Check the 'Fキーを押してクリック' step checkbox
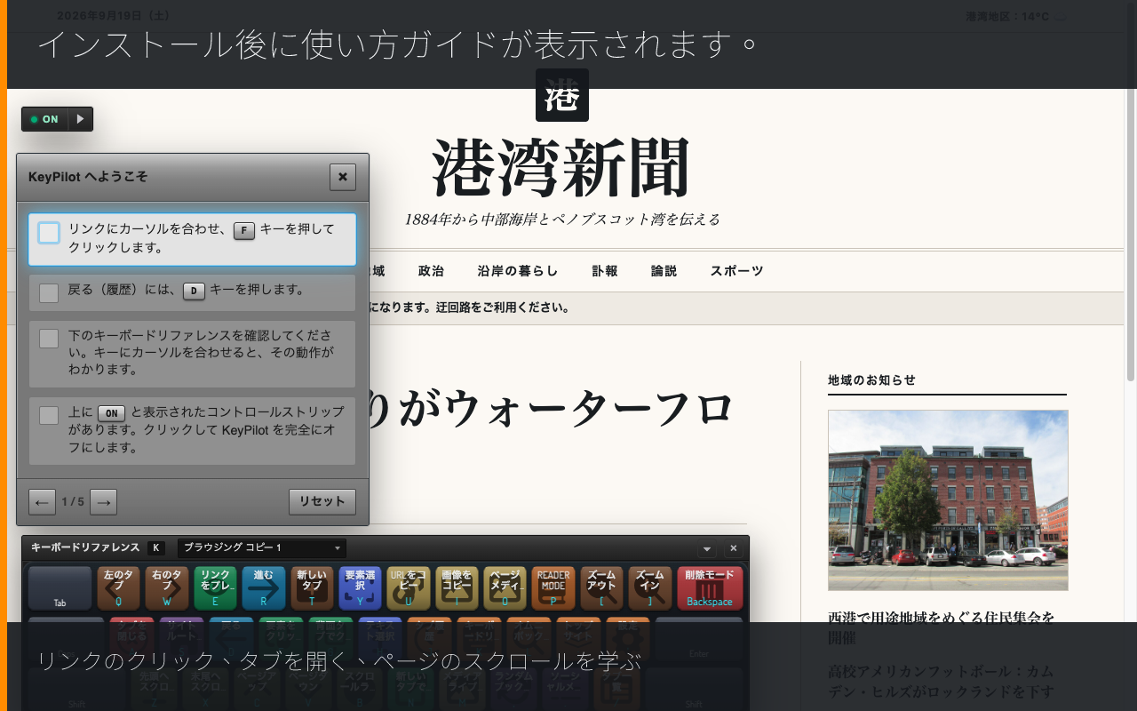The height and width of the screenshot is (711, 1137). click(x=49, y=233)
